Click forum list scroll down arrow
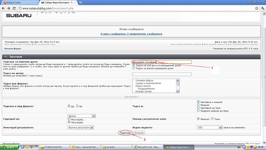The width and height of the screenshot is (266, 150). (x=178, y=91)
